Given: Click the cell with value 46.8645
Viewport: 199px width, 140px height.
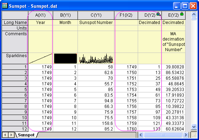Looking at the screenshot, I should pyautogui.click(x=174, y=84).
